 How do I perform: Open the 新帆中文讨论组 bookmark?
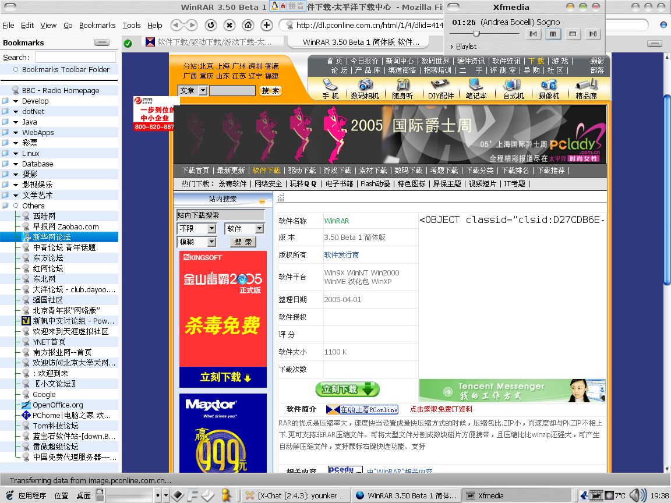(x=73, y=321)
